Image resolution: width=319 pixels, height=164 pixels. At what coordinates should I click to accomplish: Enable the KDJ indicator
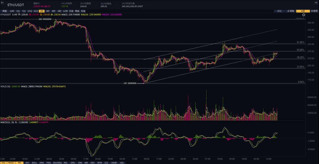tap(27, 163)
